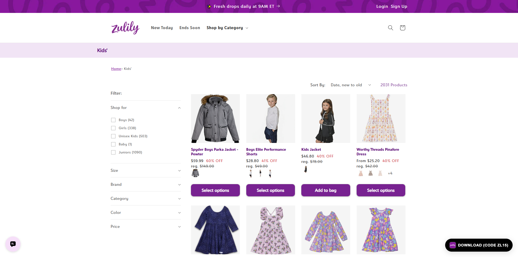518x257 pixels.
Task: Click the Home breadcrumb link
Action: (x=116, y=69)
